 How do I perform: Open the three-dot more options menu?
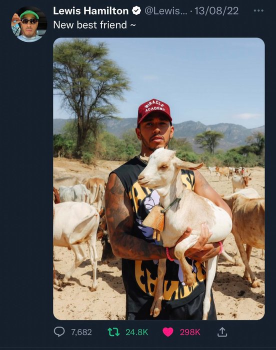pyautogui.click(x=258, y=10)
